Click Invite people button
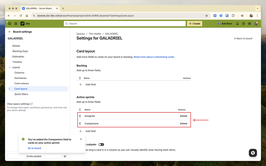Image resolution: width=266 pixels, height=166 pixels. tap(34, 156)
